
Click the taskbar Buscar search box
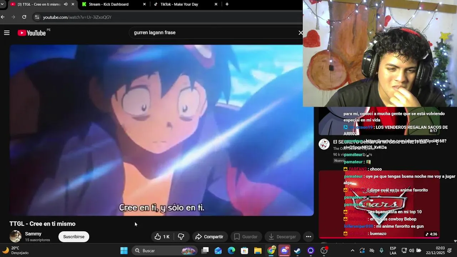coord(164,251)
